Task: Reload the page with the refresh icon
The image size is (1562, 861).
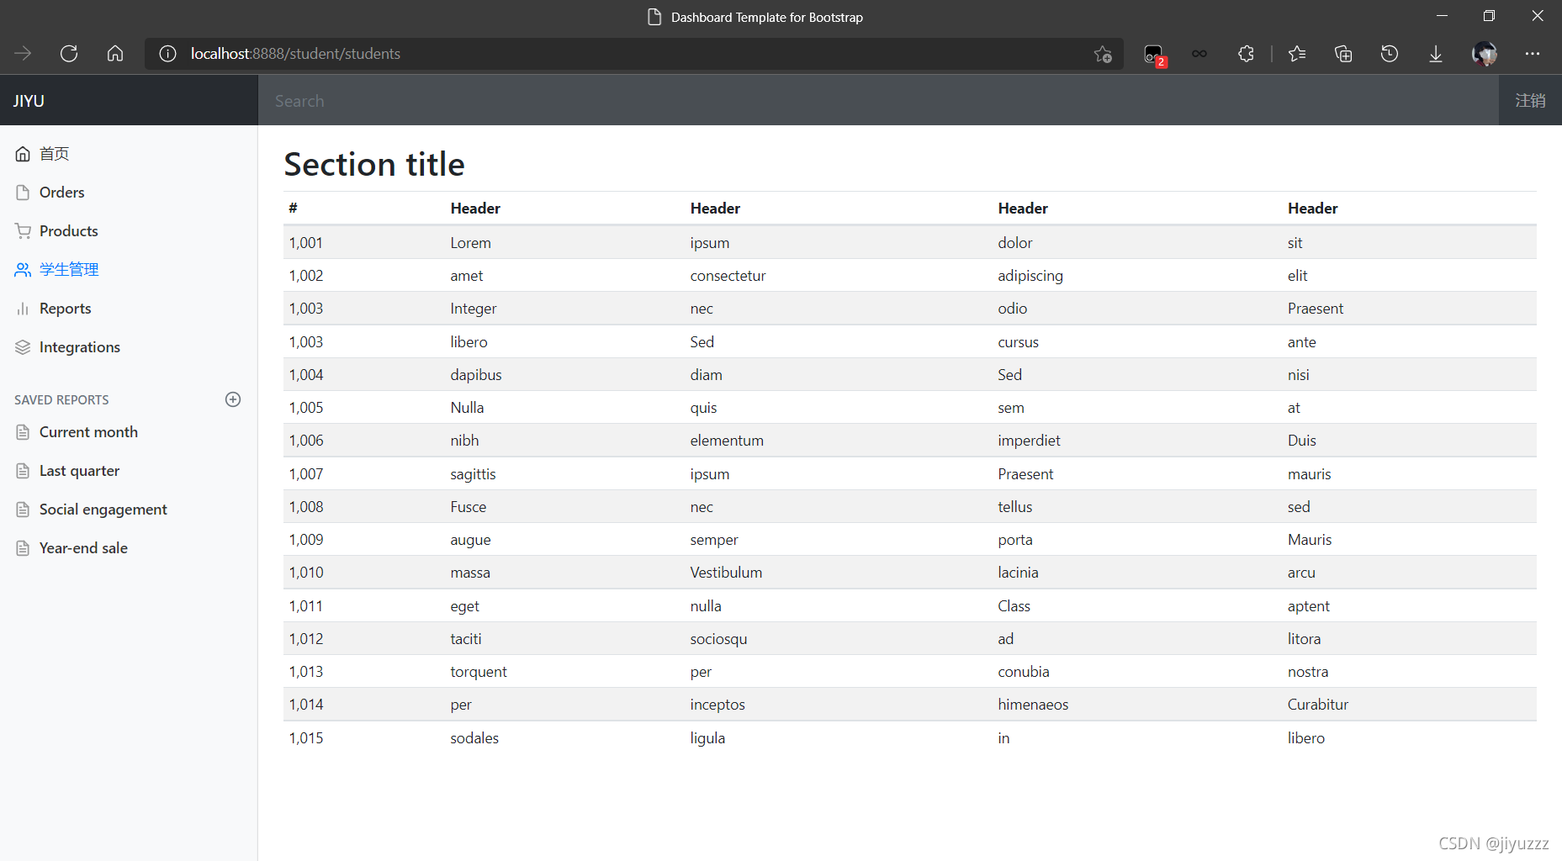Action: click(x=69, y=54)
